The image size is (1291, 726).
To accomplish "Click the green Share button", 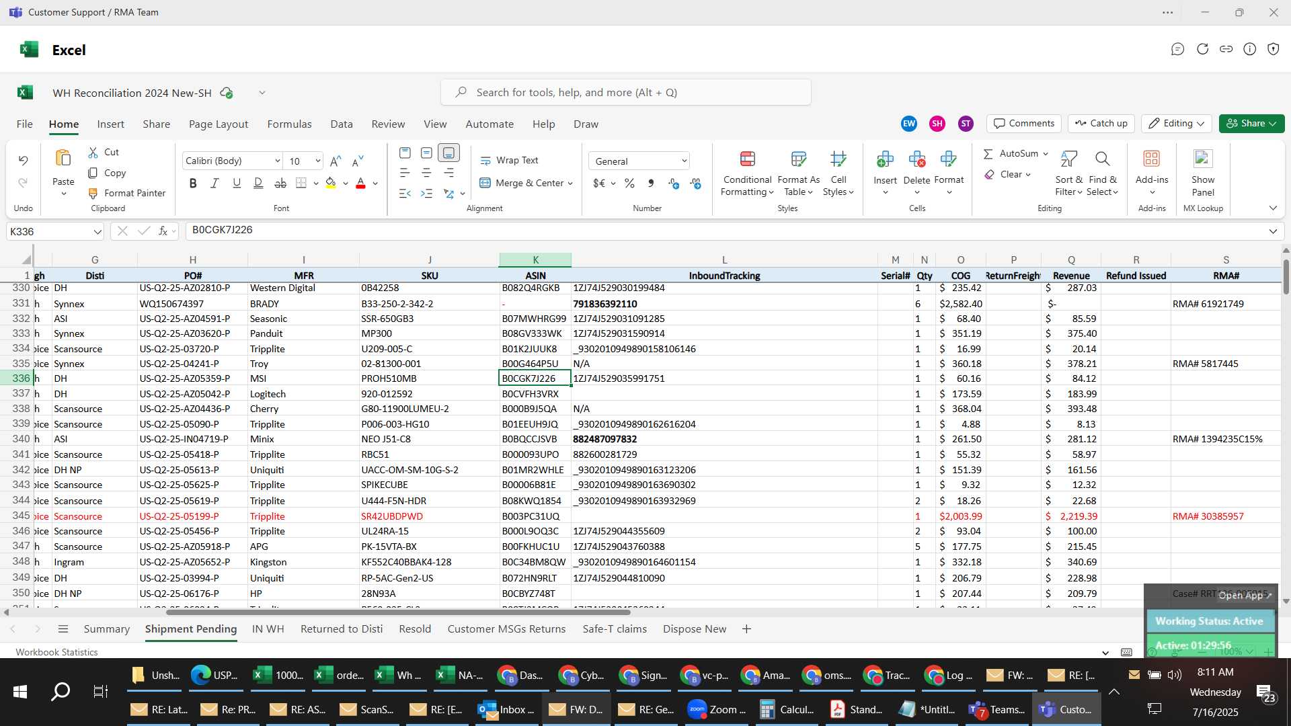I will [1251, 124].
